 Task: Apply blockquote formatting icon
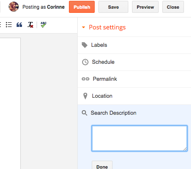coord(19,25)
